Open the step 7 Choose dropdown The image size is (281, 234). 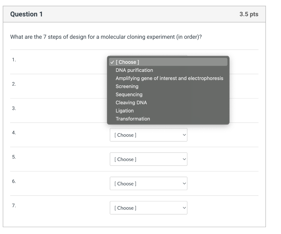point(148,208)
